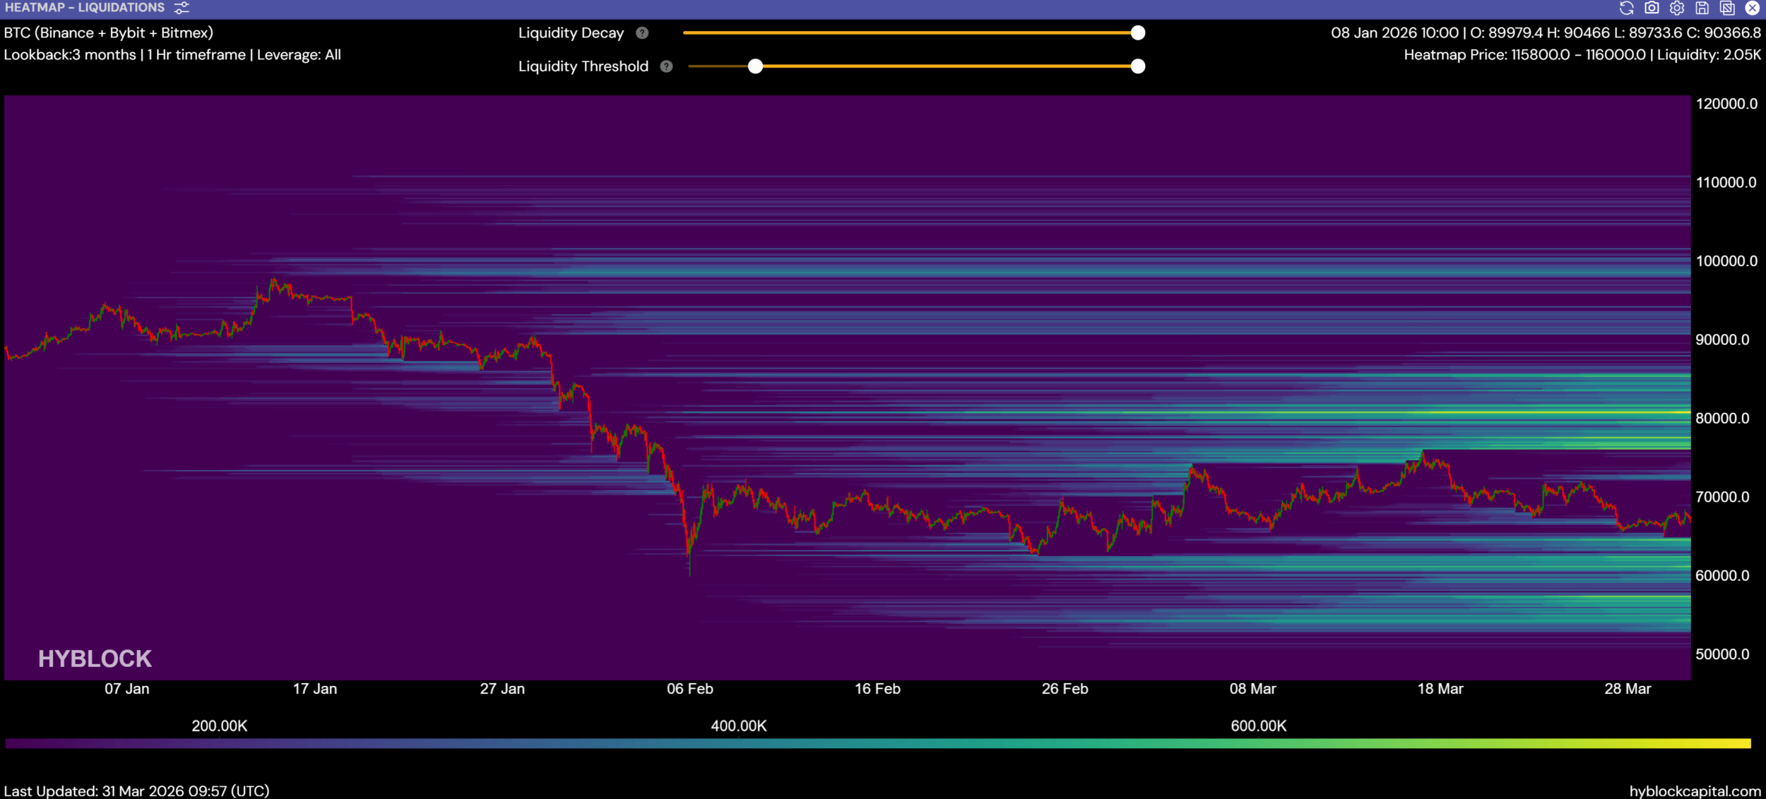Close the heatmap panel
Screen dimensions: 1766x799
(1753, 8)
